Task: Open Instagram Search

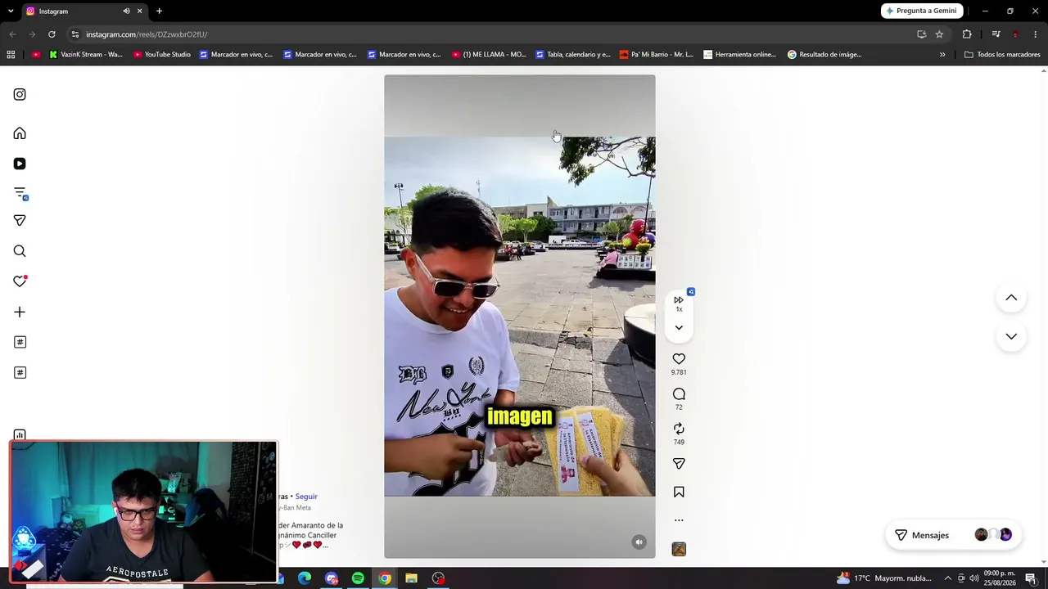Action: click(20, 251)
